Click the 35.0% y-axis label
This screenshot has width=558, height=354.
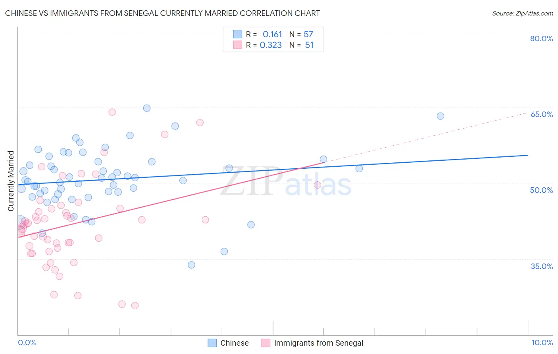point(542,266)
